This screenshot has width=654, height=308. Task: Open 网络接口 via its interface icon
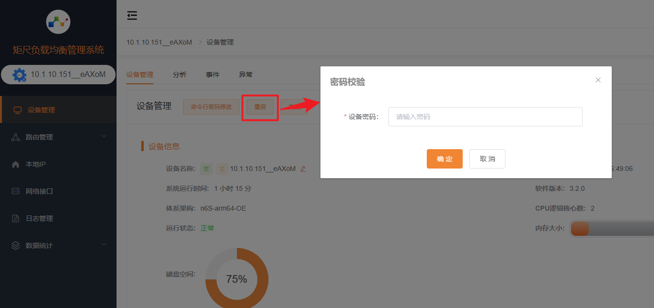16,191
